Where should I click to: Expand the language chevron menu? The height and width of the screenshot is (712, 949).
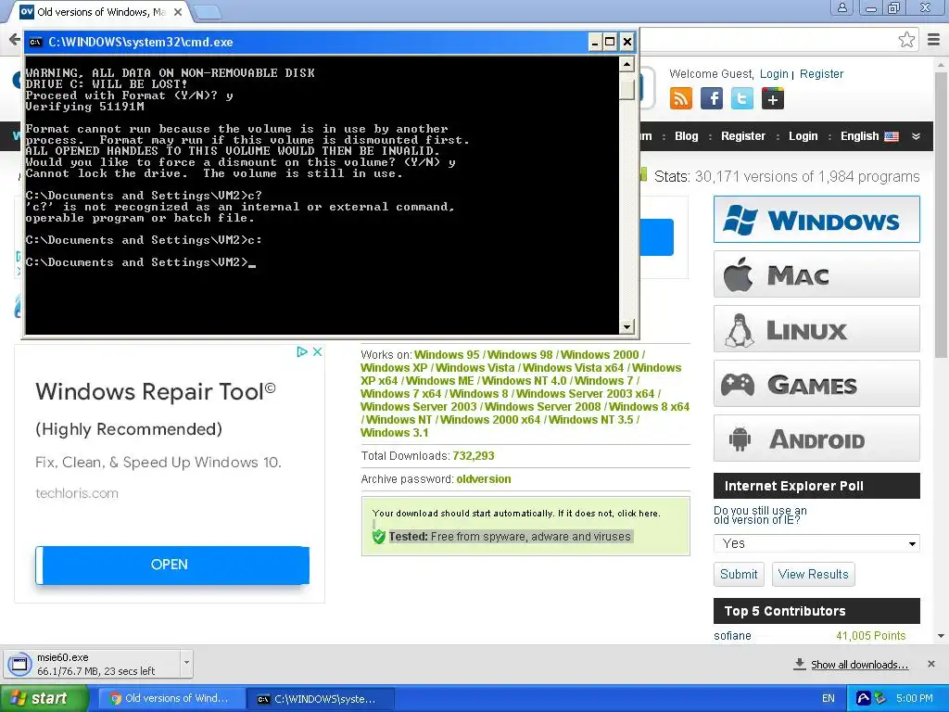point(916,136)
